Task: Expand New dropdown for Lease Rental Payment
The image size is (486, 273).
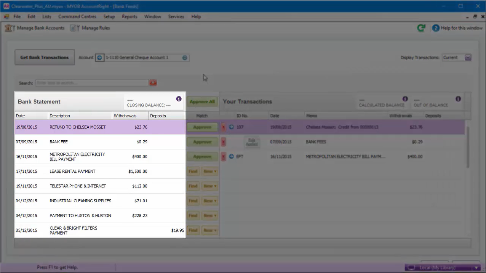Action: [x=210, y=171]
